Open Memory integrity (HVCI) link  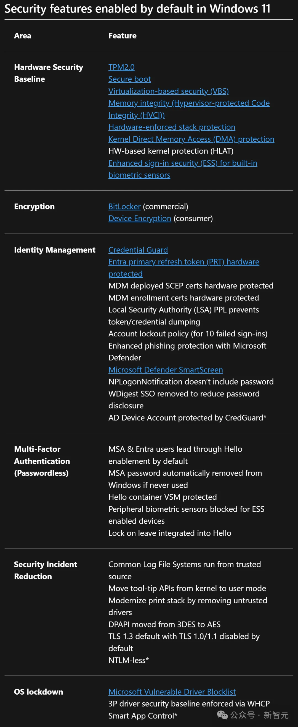(189, 109)
